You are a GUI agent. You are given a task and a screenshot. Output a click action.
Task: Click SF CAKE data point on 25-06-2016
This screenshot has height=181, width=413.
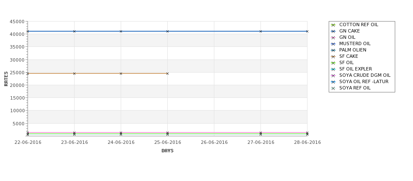pos(167,73)
